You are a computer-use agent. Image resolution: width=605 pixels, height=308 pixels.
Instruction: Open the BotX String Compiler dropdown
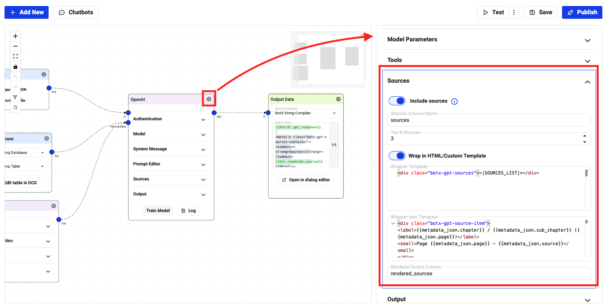(x=334, y=113)
